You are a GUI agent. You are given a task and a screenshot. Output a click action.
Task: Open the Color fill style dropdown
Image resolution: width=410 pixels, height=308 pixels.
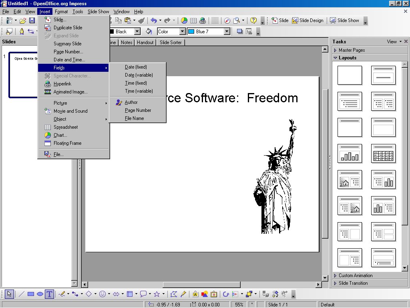(182, 31)
